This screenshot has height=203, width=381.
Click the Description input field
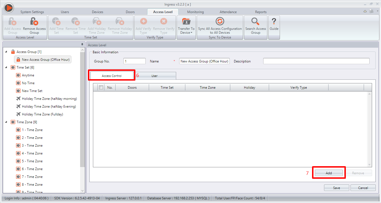tap(316, 61)
